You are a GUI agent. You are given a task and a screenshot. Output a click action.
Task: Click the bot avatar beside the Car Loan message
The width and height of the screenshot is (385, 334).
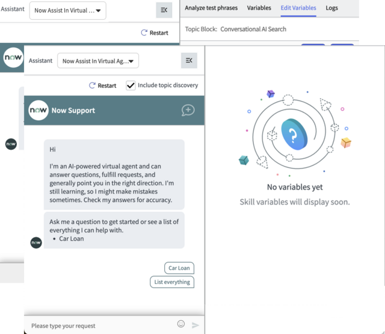pyautogui.click(x=36, y=243)
